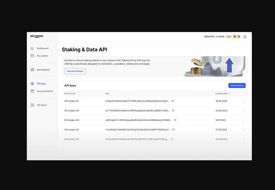The width and height of the screenshot is (275, 190).
Task: Copy the API project #4 key
Action: point(173,130)
